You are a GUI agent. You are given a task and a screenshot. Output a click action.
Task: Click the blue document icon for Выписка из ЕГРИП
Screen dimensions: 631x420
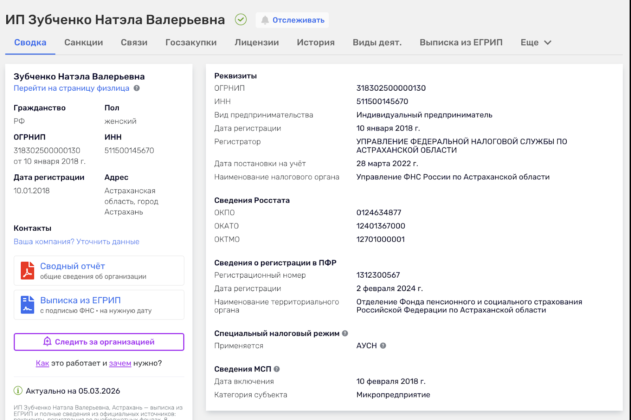(27, 304)
